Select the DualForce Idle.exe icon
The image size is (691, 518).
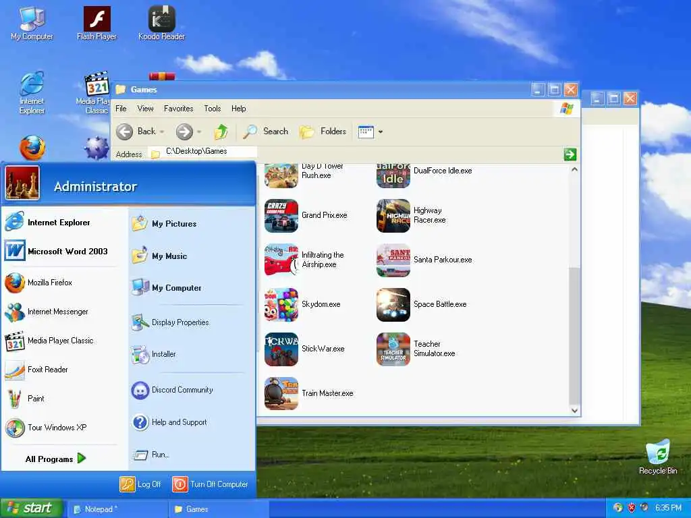pyautogui.click(x=393, y=175)
